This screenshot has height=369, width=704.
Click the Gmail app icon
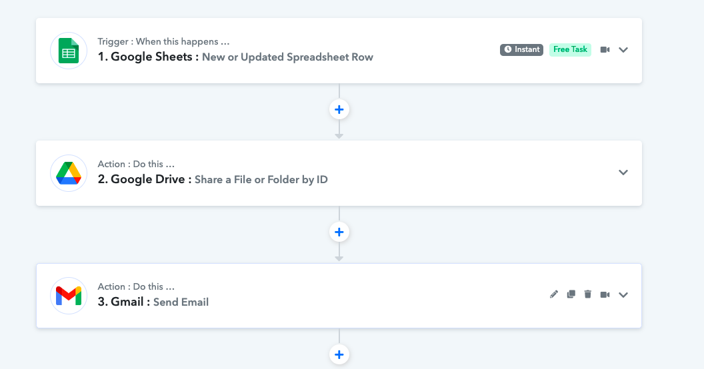tap(69, 296)
